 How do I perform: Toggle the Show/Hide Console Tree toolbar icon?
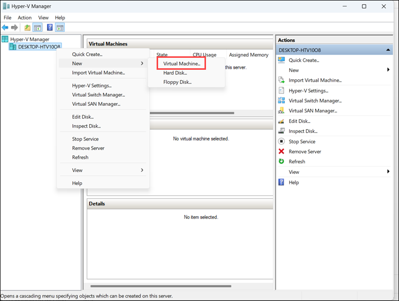[38, 27]
